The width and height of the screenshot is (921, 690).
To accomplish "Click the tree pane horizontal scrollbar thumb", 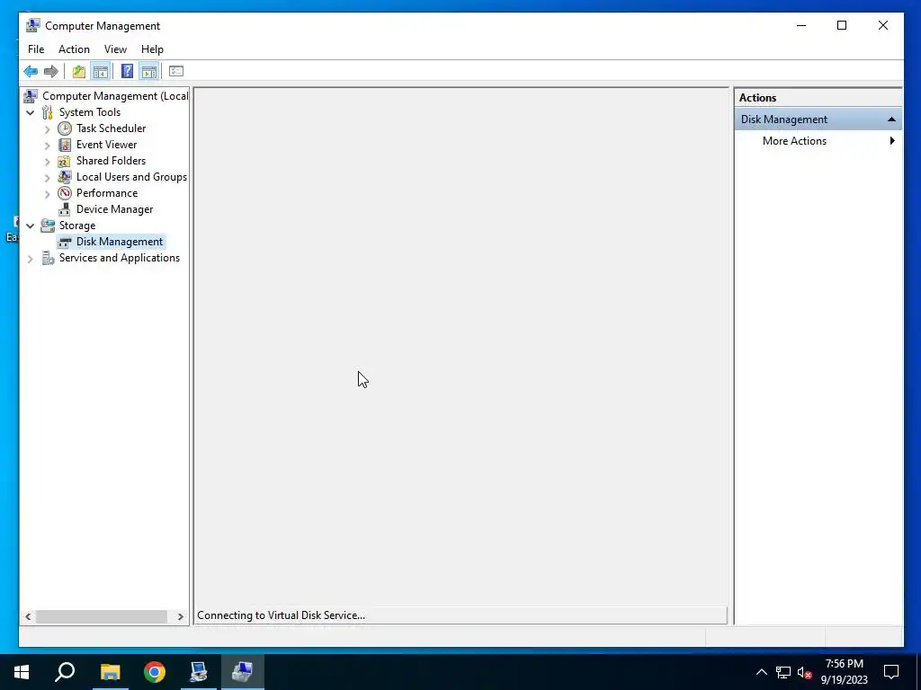I will click(102, 616).
